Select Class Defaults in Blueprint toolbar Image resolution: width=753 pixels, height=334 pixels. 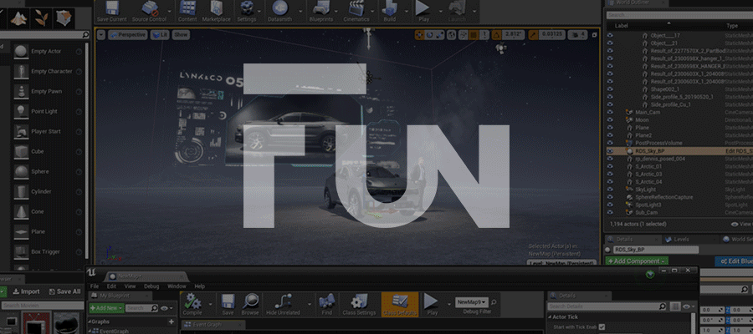(x=399, y=302)
